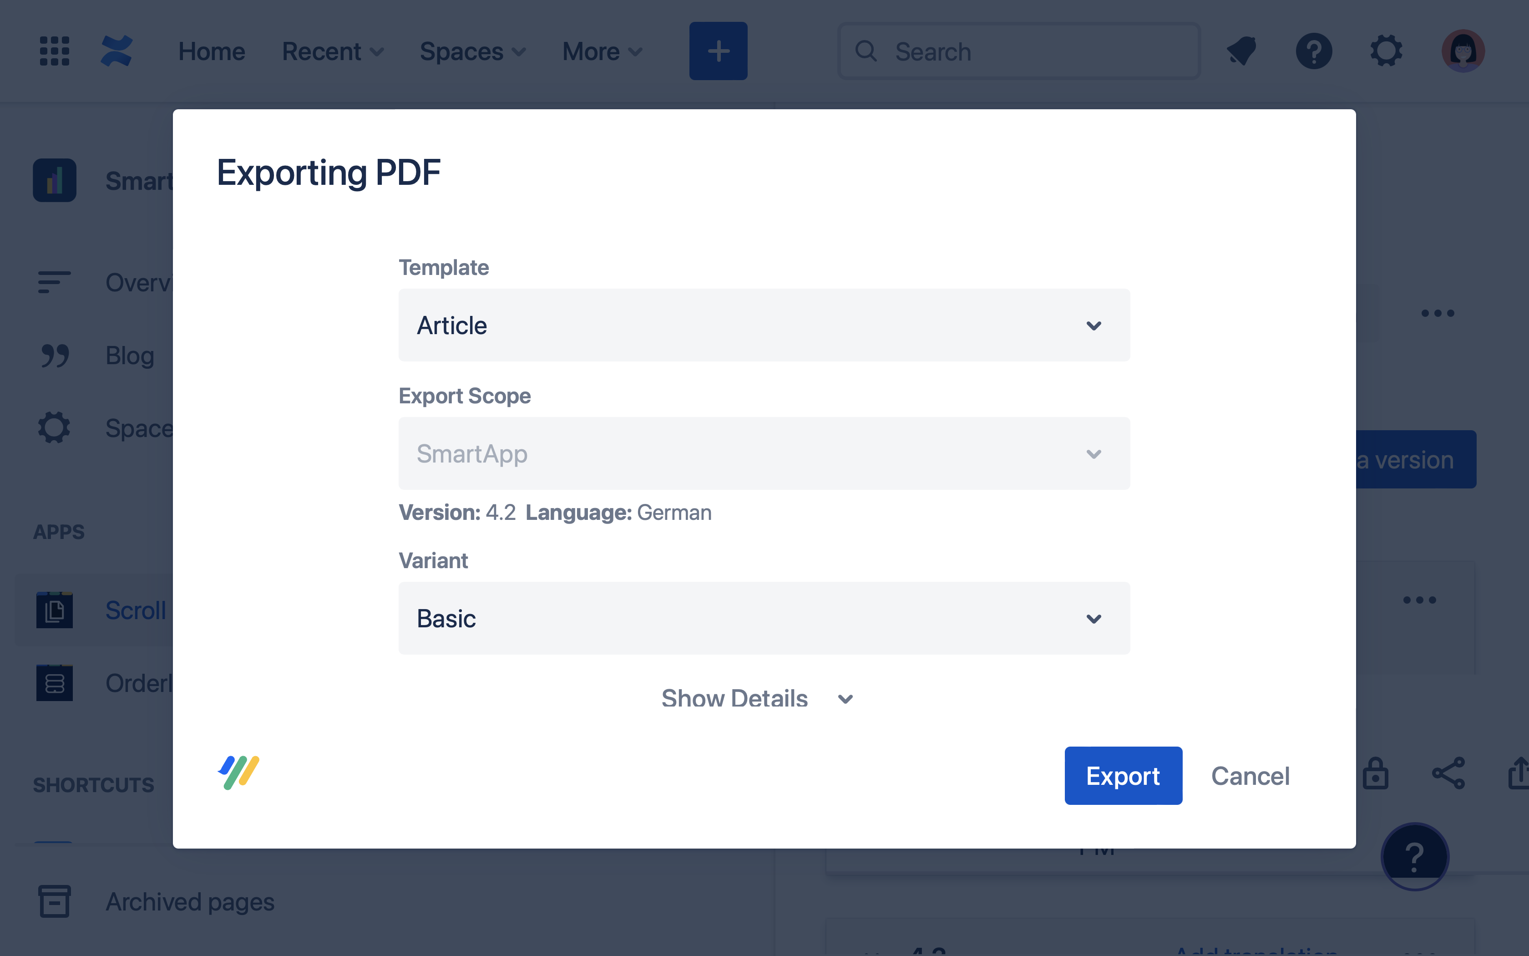Open the Variant dropdown showing Basic
The height and width of the screenshot is (956, 1529).
pyautogui.click(x=764, y=618)
